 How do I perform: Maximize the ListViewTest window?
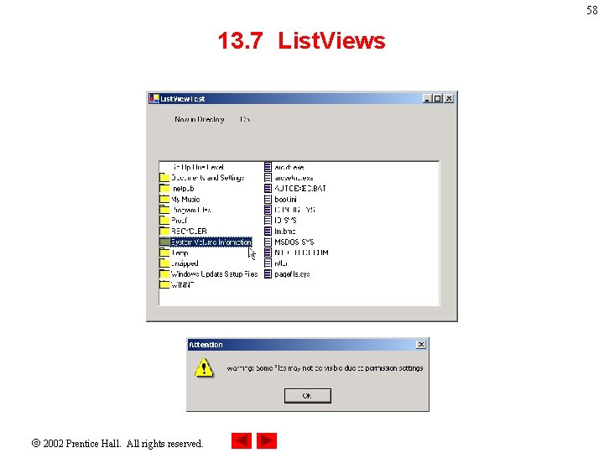coord(438,99)
